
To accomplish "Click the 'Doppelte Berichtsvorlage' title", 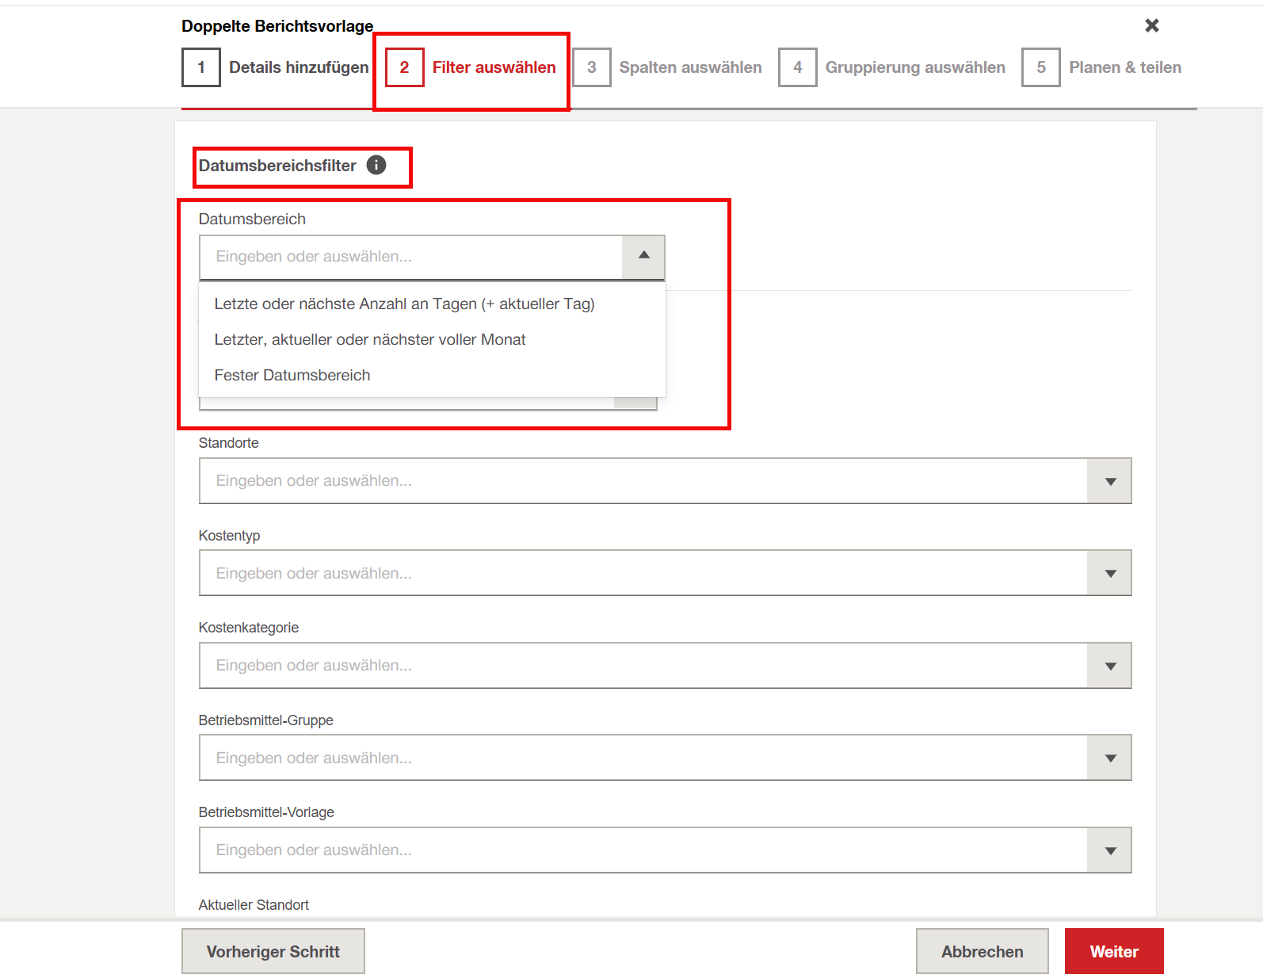I will [277, 26].
